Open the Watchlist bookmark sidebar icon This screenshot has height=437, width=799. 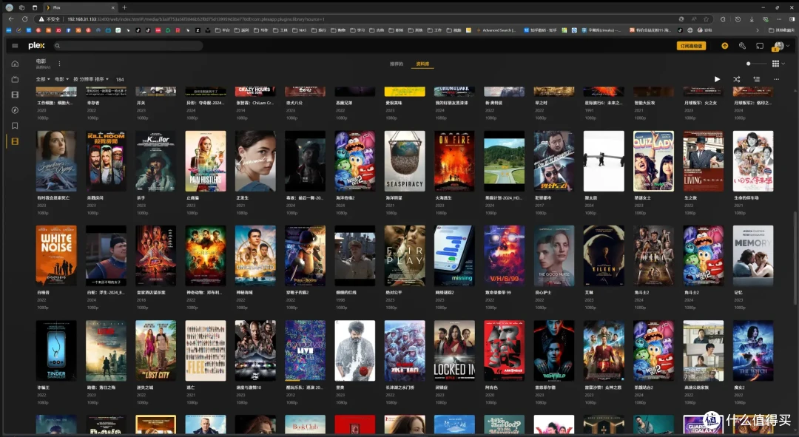point(15,126)
